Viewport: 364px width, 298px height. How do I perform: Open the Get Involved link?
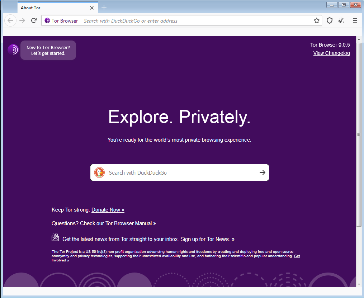pos(60,260)
